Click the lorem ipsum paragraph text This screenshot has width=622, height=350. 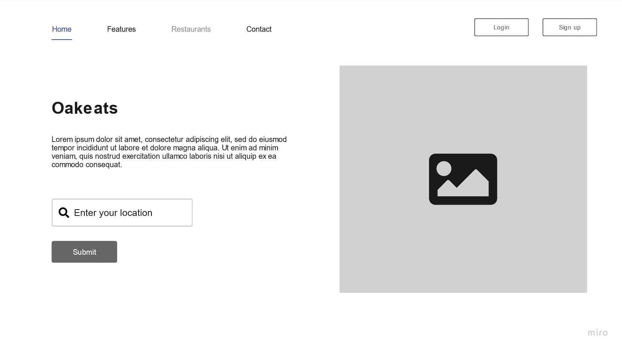168,152
